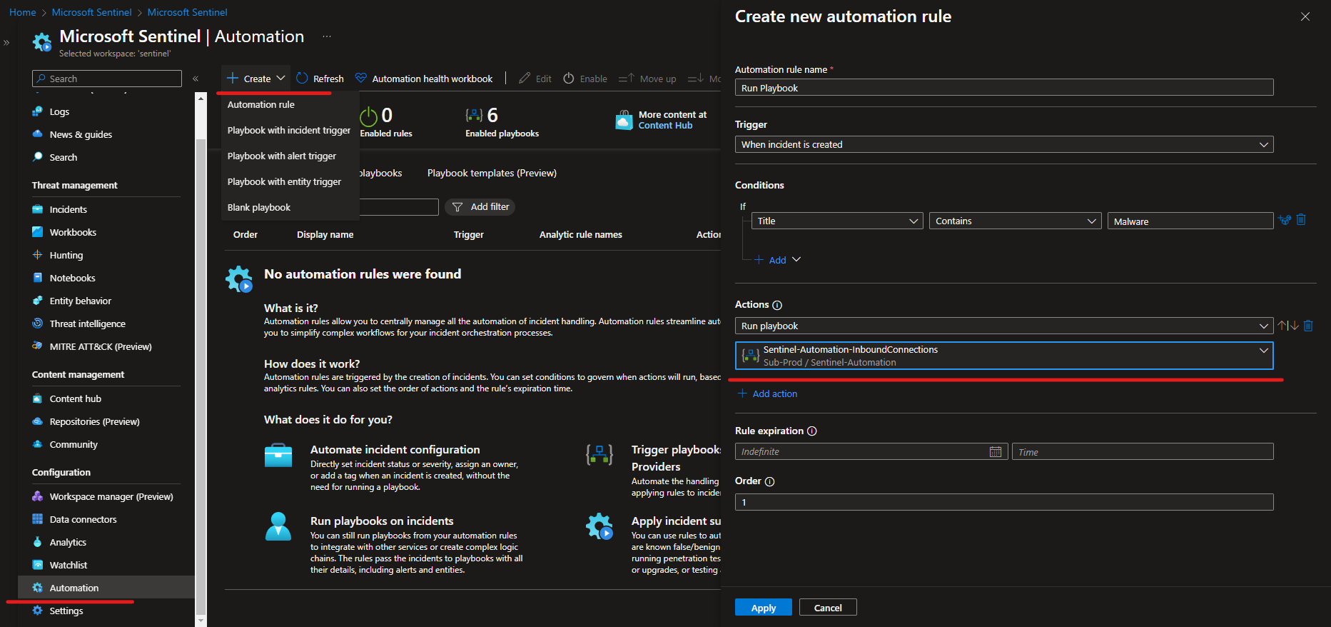Open News & guides in sidebar

pos(81,134)
